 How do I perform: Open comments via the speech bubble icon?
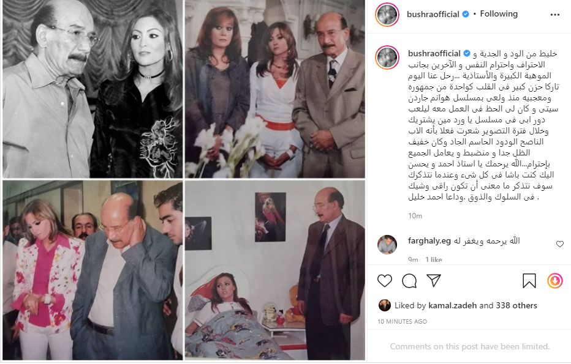tap(409, 281)
